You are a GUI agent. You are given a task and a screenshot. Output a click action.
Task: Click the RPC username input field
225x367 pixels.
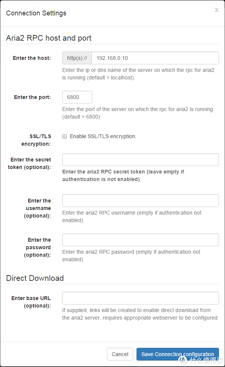[x=140, y=201]
